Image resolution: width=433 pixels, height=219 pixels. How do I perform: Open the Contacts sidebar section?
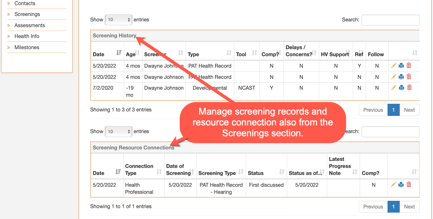pos(25,4)
